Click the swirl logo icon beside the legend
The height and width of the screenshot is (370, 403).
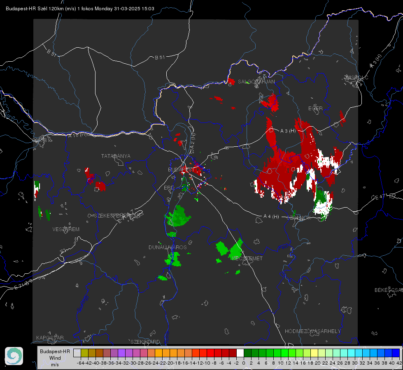(x=14, y=356)
